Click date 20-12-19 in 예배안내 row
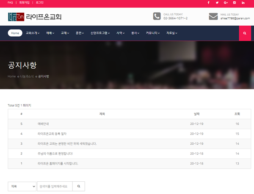 tap(197, 124)
